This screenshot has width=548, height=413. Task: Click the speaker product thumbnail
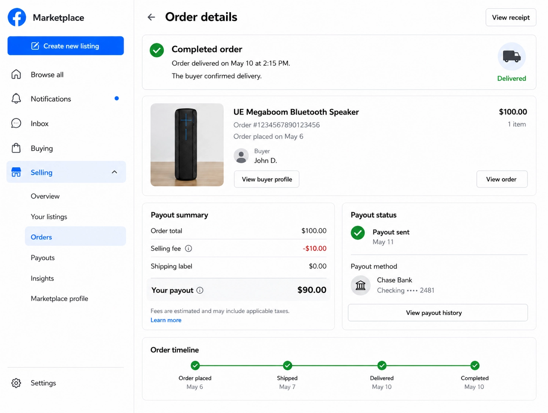click(187, 145)
